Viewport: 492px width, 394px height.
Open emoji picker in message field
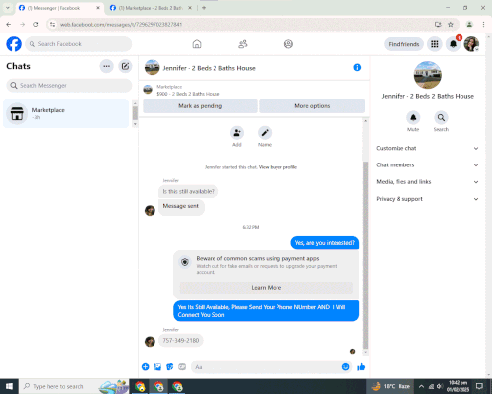click(x=345, y=367)
